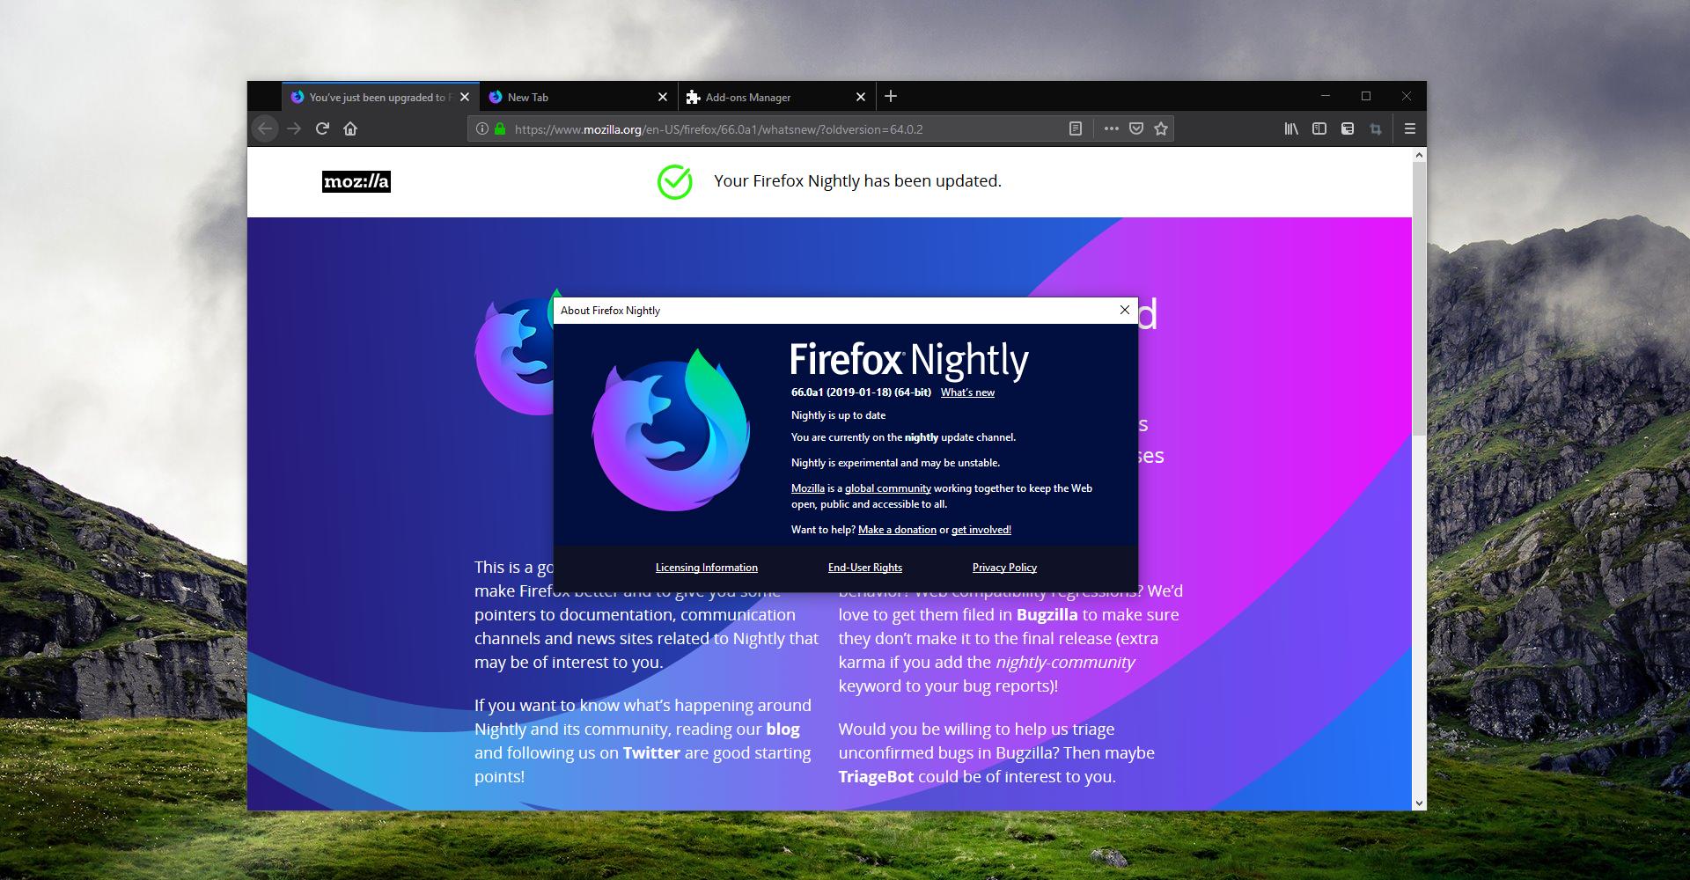Screen dimensions: 1690x880
Task: Bookmark this page with the star
Action: (1160, 128)
